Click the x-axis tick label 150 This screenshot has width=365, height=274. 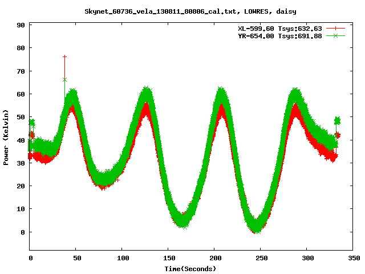tap(169, 258)
